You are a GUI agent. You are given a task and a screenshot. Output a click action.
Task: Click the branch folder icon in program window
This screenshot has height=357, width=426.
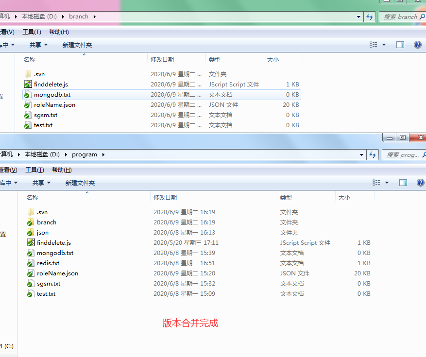31,222
